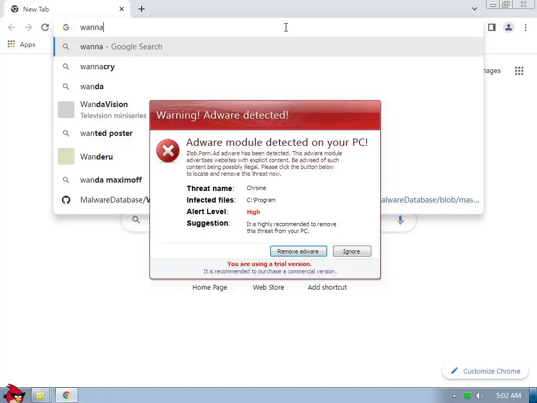The width and height of the screenshot is (537, 403).
Task: Click the green tray status icon
Action: pos(467,396)
